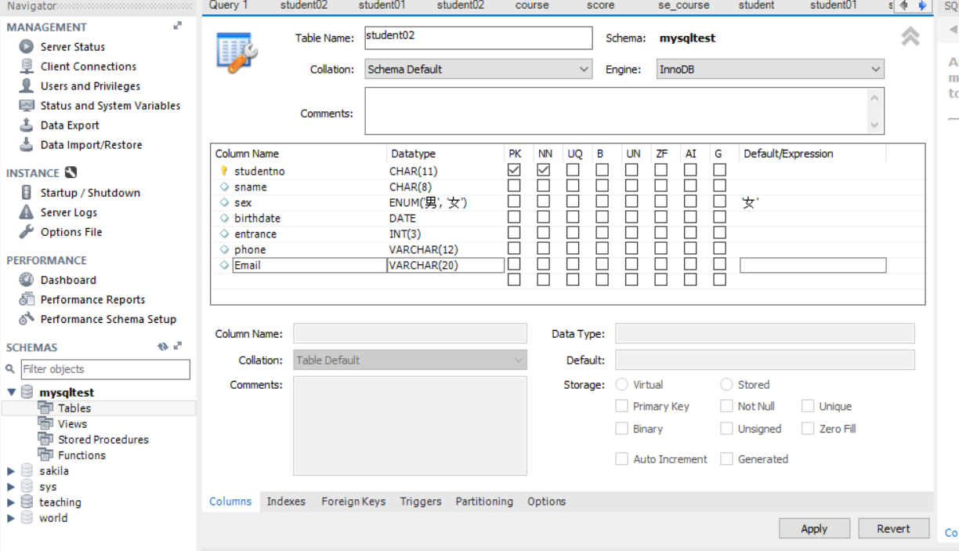The width and height of the screenshot is (959, 551).
Task: Expand the sakila schema
Action: click(11, 471)
